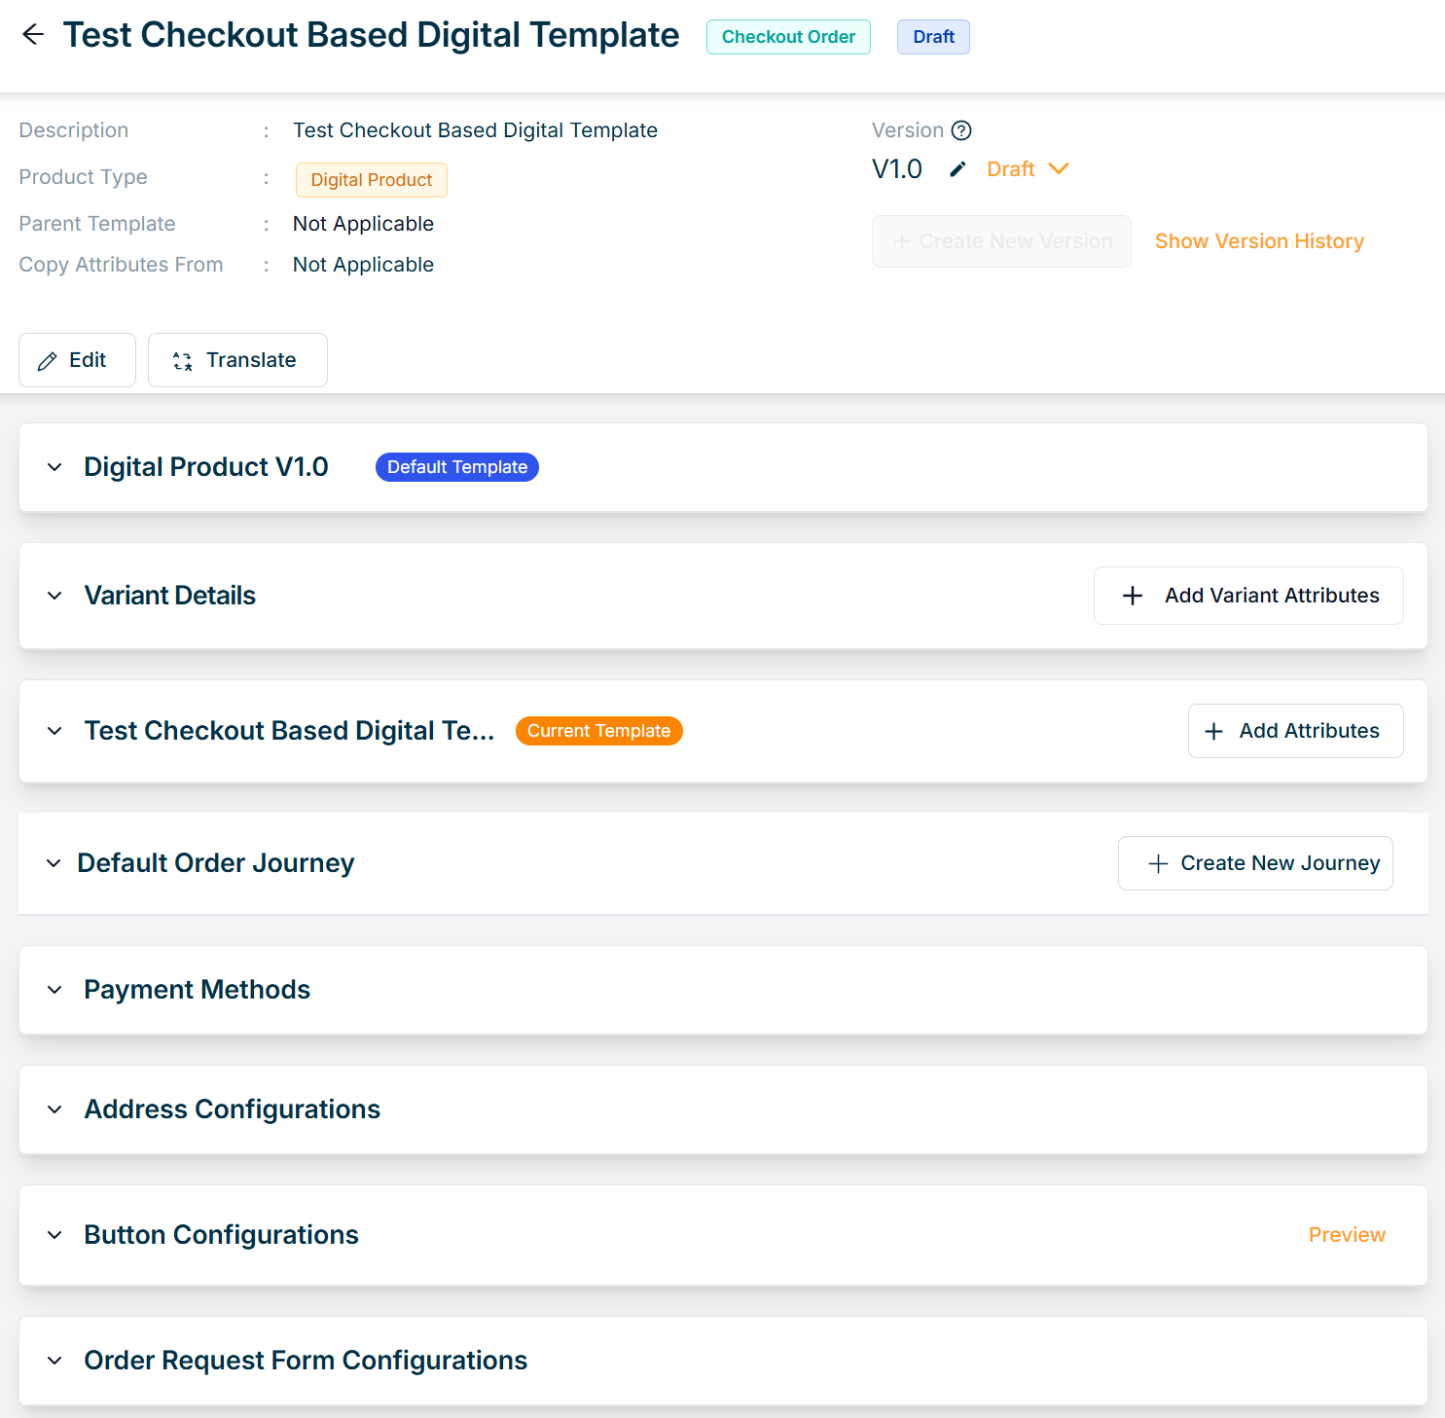Expand the Button Configurations section
1445x1418 pixels.
point(54,1235)
